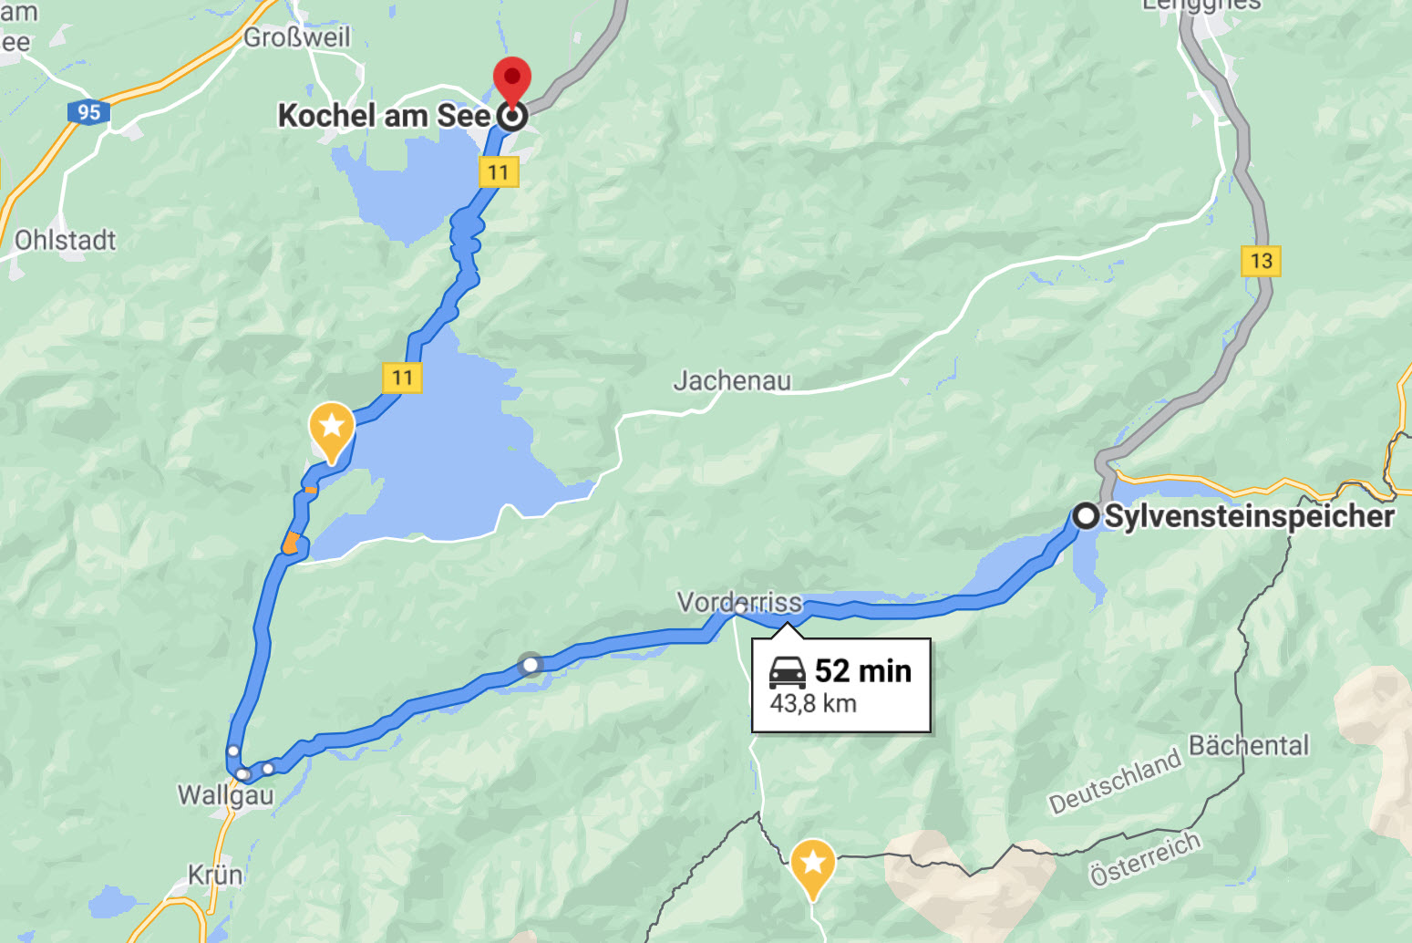Click the Jachenau town label

pyautogui.click(x=732, y=380)
